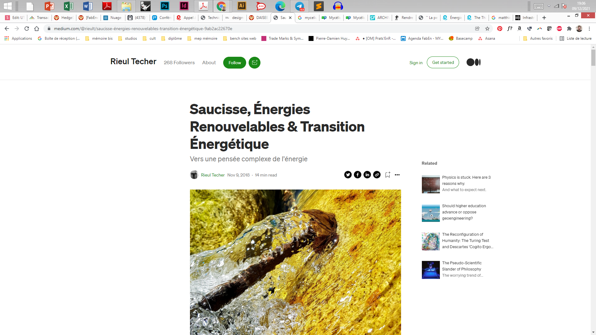Click the Get started button

pyautogui.click(x=443, y=62)
